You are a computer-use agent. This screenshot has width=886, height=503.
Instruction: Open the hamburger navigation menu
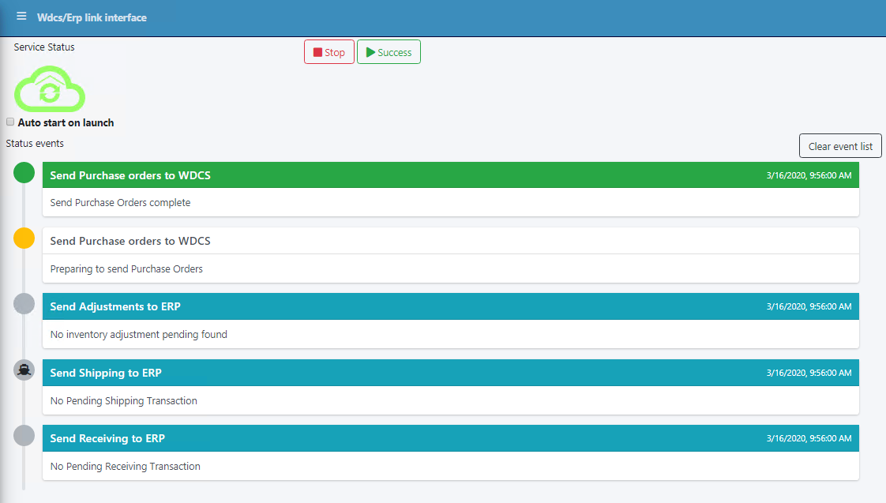[x=21, y=17]
